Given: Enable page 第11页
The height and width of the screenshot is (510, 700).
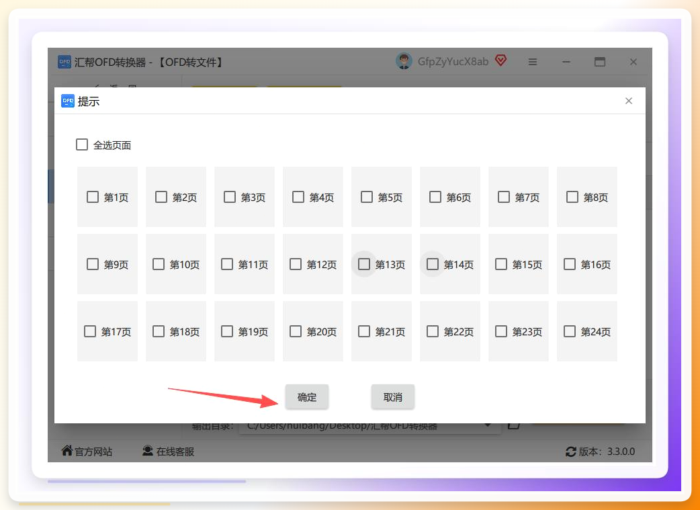Looking at the screenshot, I should 227,264.
